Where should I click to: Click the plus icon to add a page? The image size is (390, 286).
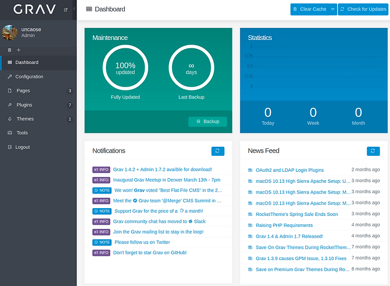pyautogui.click(x=18, y=50)
